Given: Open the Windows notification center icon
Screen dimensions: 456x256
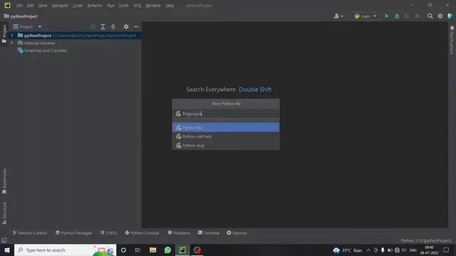Looking at the screenshot, I should tap(446, 250).
